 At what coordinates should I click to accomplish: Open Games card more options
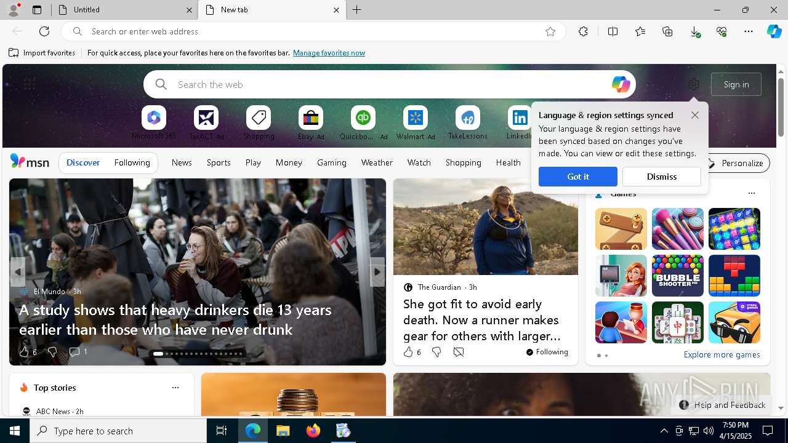point(751,193)
